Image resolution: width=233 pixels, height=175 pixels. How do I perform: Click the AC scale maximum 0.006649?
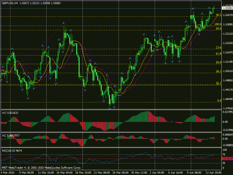pos(228,135)
